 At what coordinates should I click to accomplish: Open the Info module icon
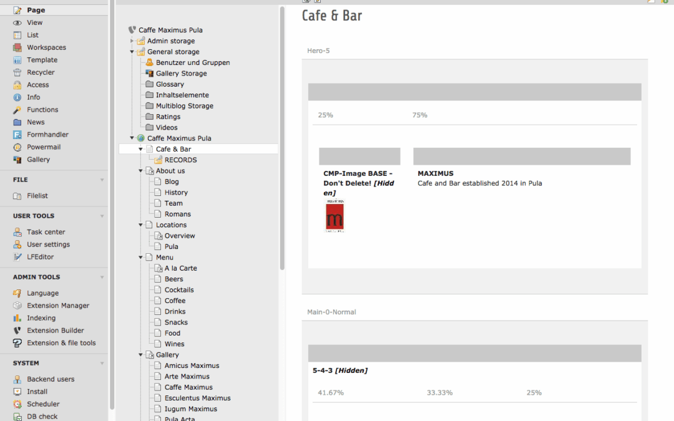17,97
